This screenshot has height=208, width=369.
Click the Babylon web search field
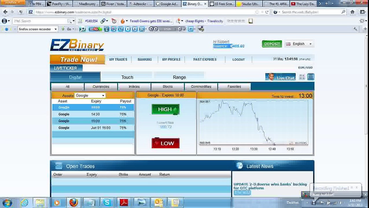pyautogui.click(x=309, y=12)
